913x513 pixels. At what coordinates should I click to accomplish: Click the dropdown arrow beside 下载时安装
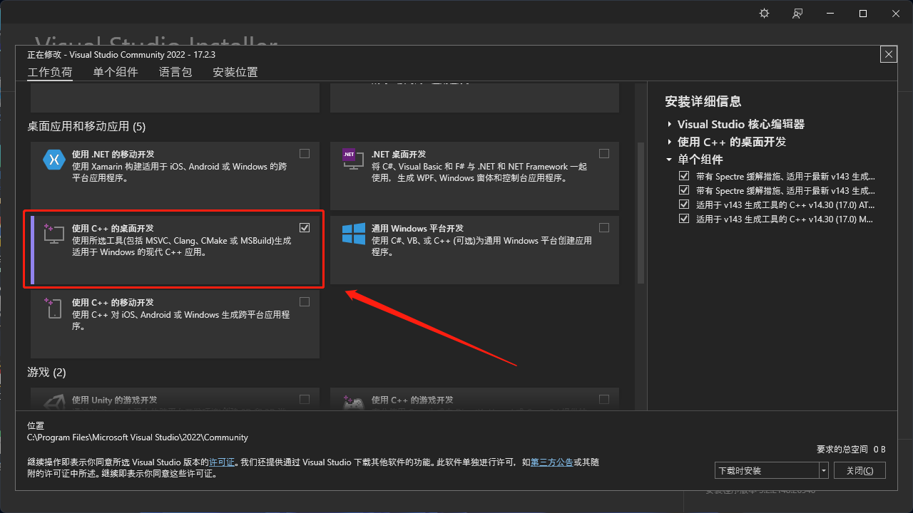click(824, 470)
